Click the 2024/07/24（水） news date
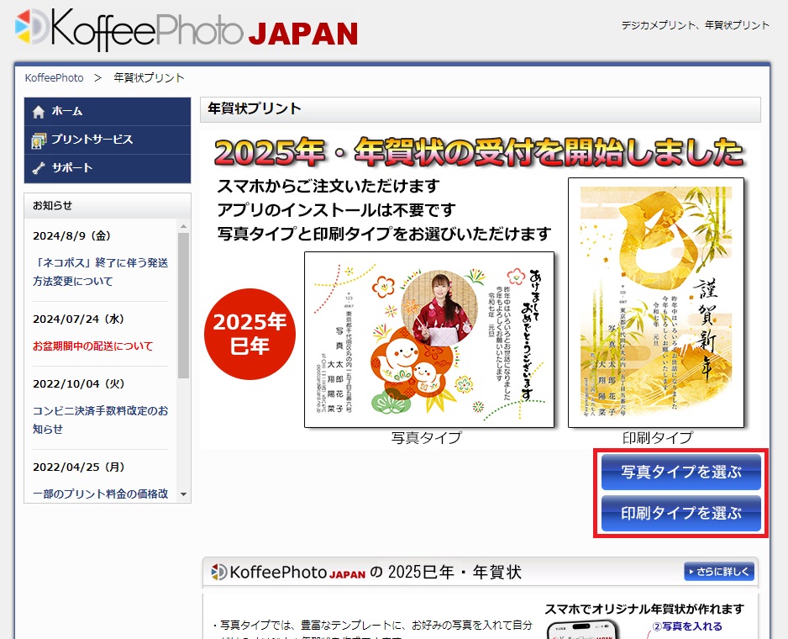The height and width of the screenshot is (639, 788). 78,319
